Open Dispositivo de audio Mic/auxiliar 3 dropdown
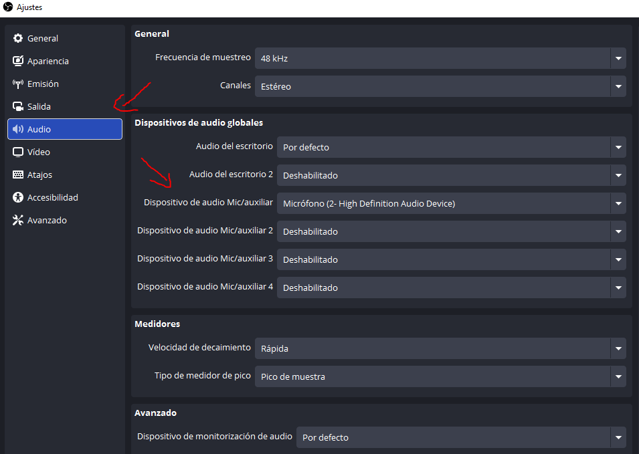 point(452,259)
